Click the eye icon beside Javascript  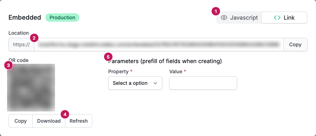tap(224, 18)
